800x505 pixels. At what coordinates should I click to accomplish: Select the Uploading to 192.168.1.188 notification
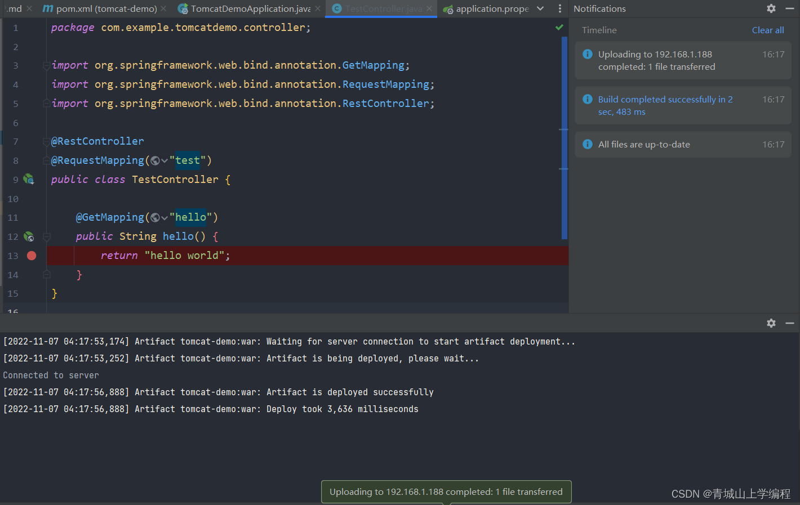683,60
